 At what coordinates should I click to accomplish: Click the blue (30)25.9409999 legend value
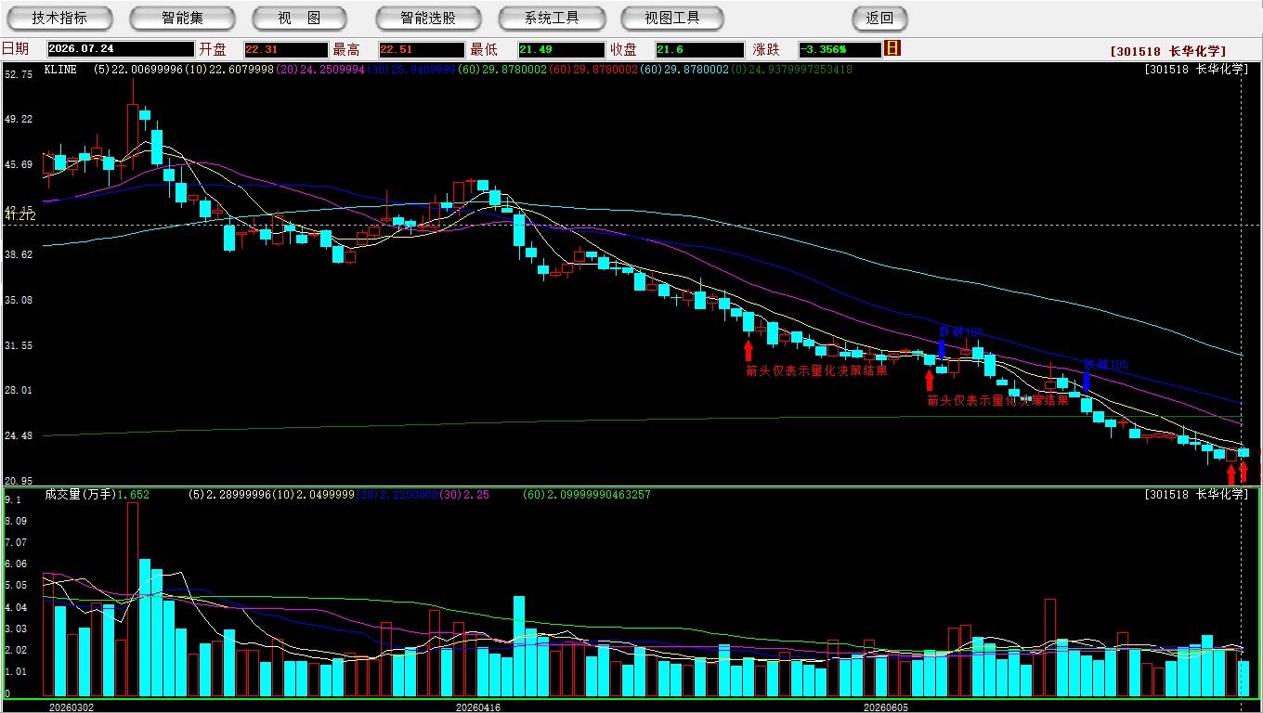pyautogui.click(x=410, y=69)
